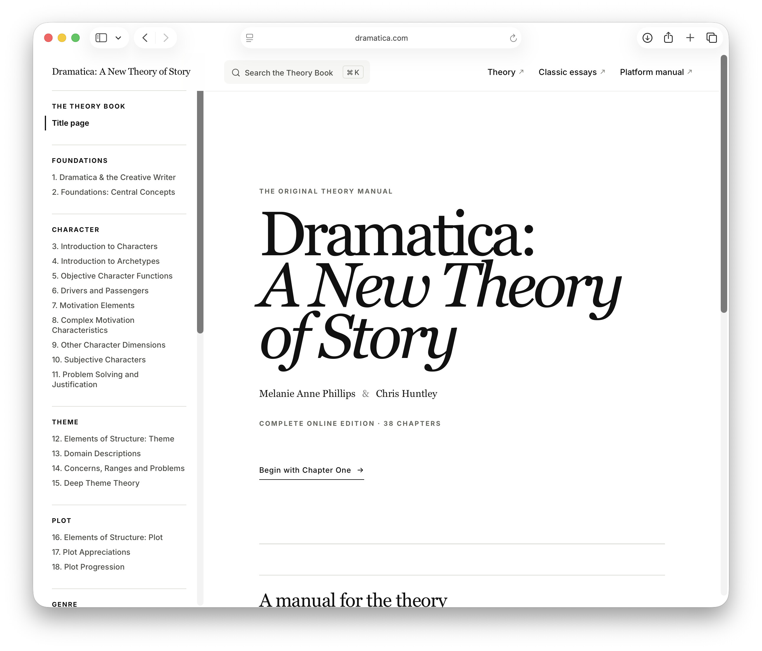Click THE THEORY BOOK sidebar heading
762x651 pixels.
pyautogui.click(x=89, y=106)
